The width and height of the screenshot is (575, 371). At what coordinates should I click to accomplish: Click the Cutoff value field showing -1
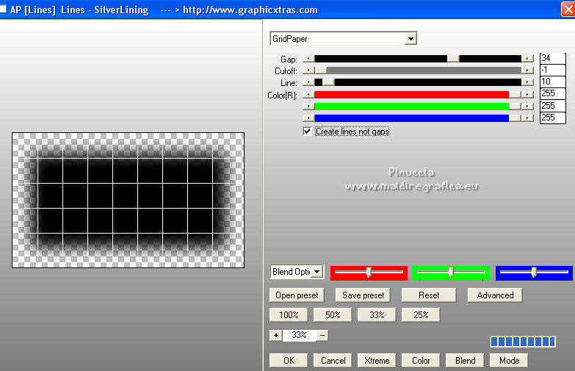coord(553,70)
